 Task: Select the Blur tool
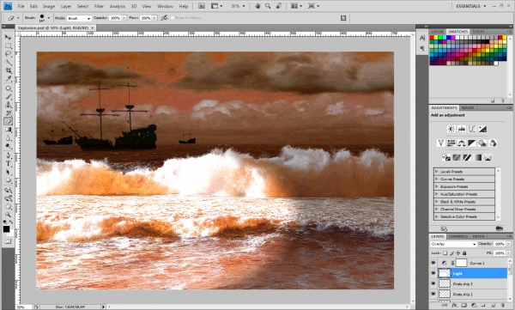(8, 137)
